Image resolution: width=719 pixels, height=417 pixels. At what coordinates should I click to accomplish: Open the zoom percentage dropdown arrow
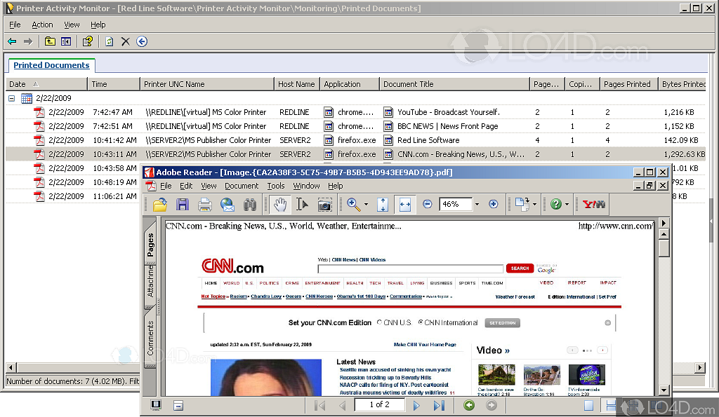(x=477, y=205)
